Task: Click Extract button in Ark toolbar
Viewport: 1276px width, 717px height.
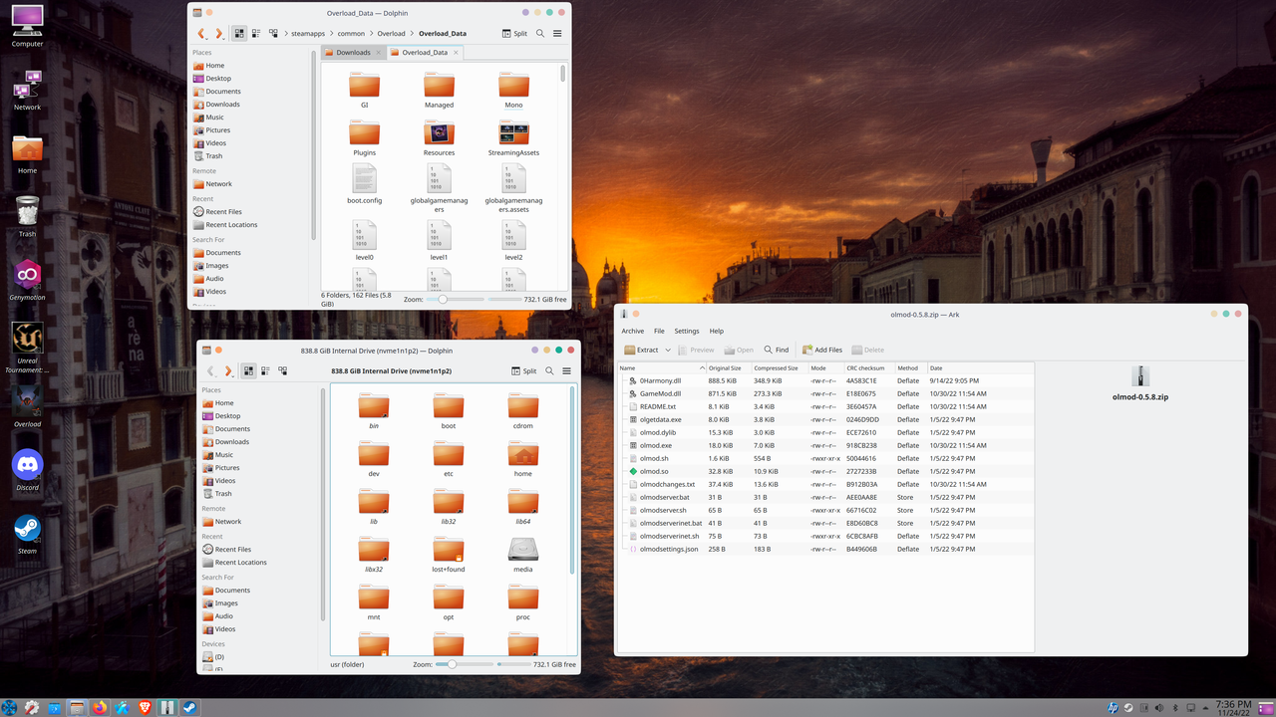Action: coord(641,350)
